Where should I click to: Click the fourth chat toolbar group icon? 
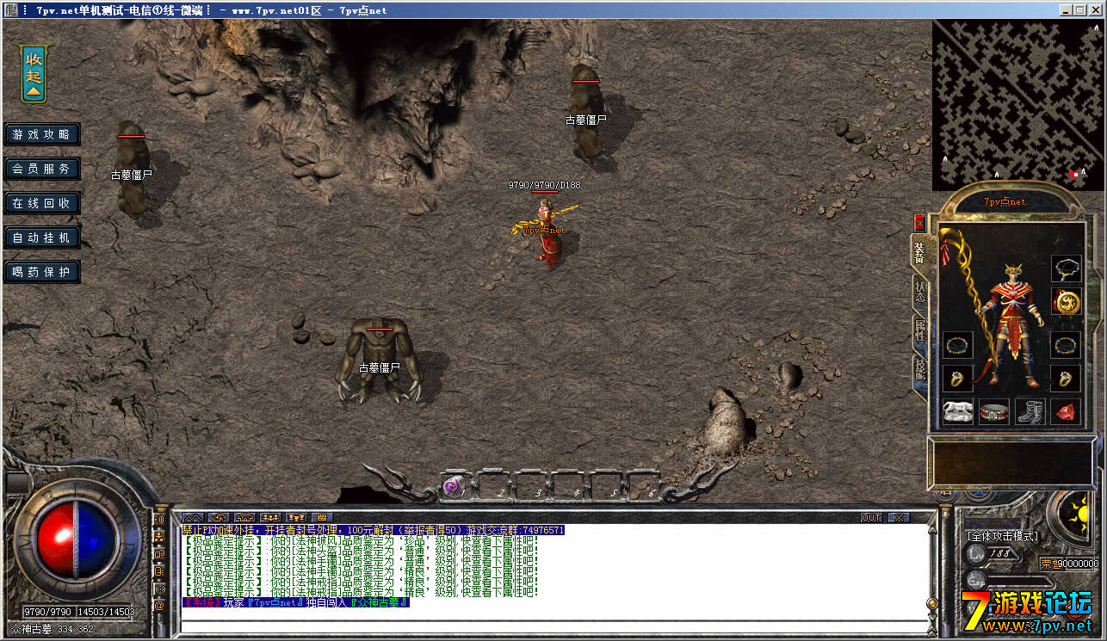(x=270, y=517)
